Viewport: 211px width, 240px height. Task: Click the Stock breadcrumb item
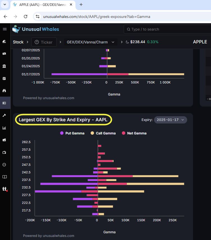[18, 42]
